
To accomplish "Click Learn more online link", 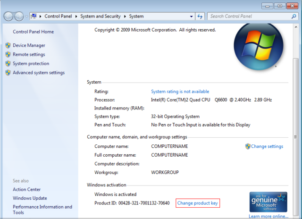I will (x=268, y=216).
